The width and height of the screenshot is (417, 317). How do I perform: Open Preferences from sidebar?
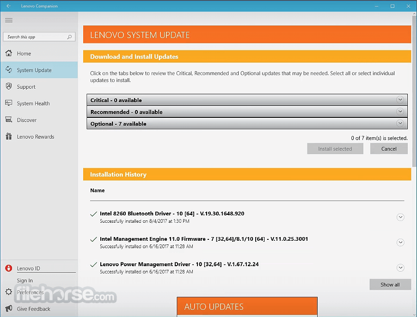(30, 292)
